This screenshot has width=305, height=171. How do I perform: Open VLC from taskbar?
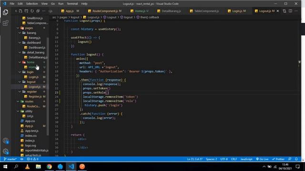28,167
